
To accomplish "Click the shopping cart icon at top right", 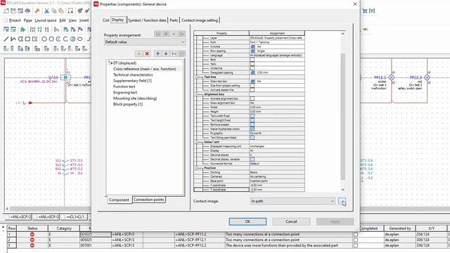I will point(365,11).
